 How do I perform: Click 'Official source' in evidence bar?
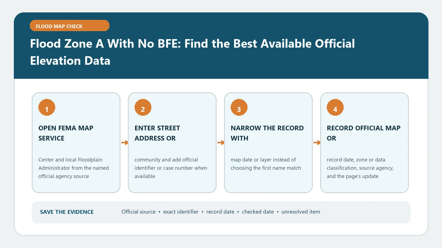click(139, 212)
